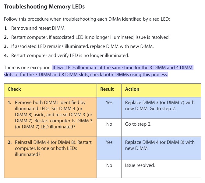The height and width of the screenshot is (183, 205).
Task: Click check 2 Reinstall DIMM 4 cell
Action: click(x=51, y=157)
